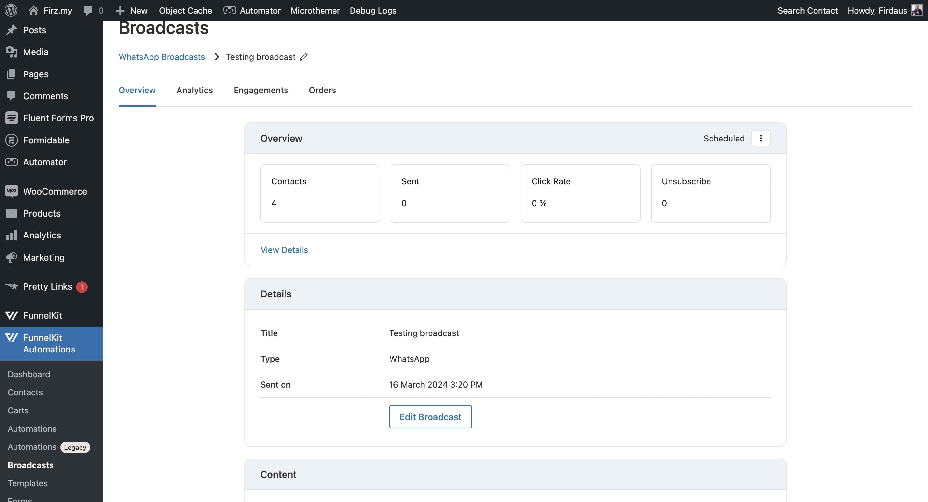Screen dimensions: 928x502
Task: Open Automations submenu item
Action: click(32, 429)
